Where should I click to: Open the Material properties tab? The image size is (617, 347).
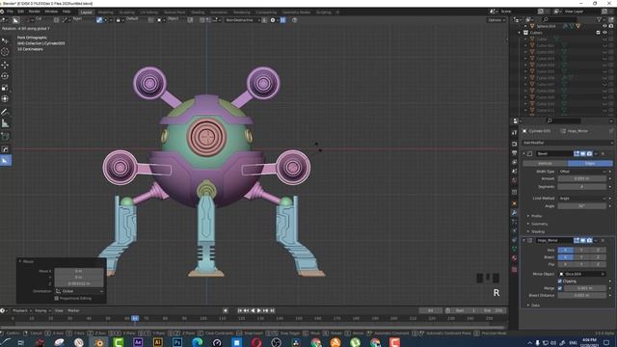click(x=514, y=258)
